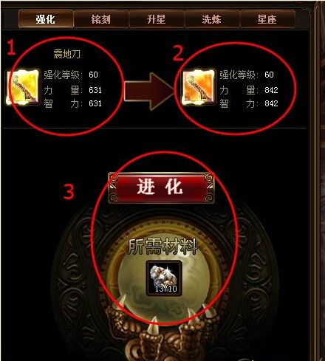Open the 星座 tab
Screen dimensions: 325x361
[267, 19]
